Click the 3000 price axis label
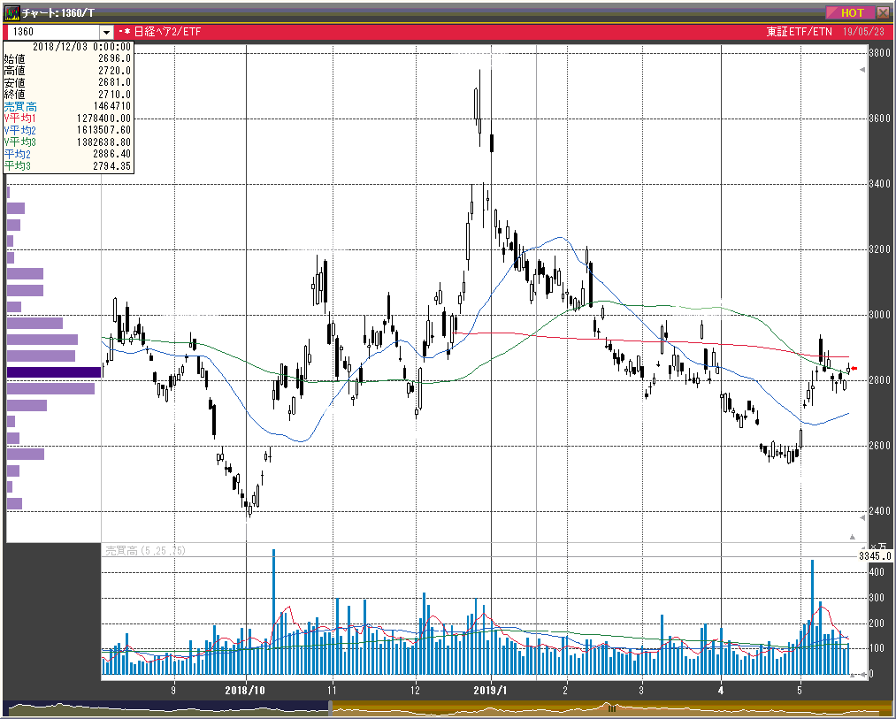The width and height of the screenshot is (896, 719). click(x=879, y=315)
